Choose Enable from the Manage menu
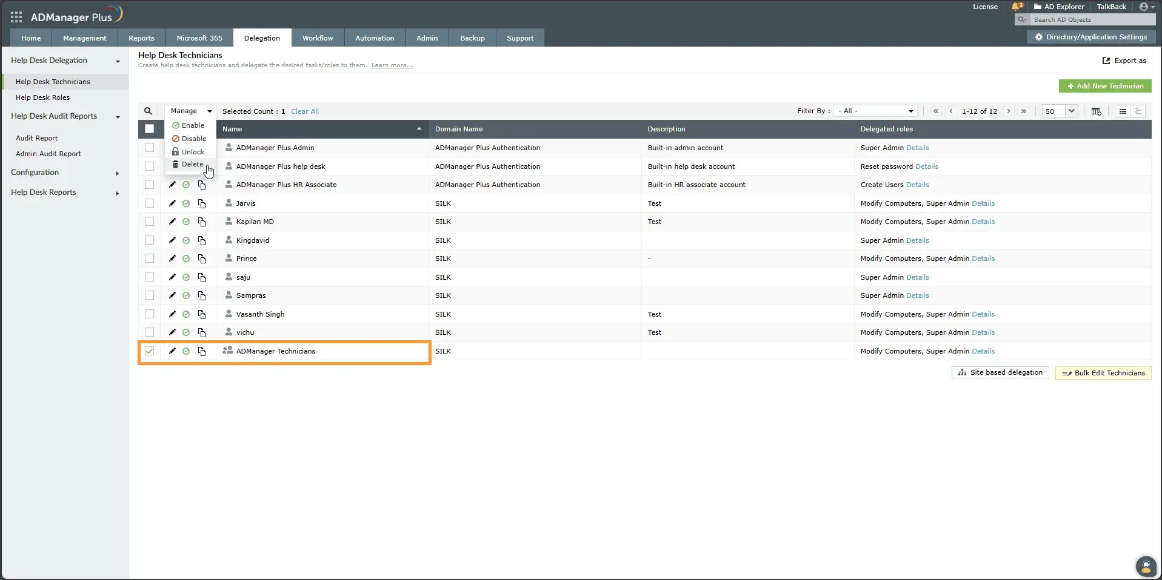Screen dimensions: 1162x580 [x=190, y=125]
